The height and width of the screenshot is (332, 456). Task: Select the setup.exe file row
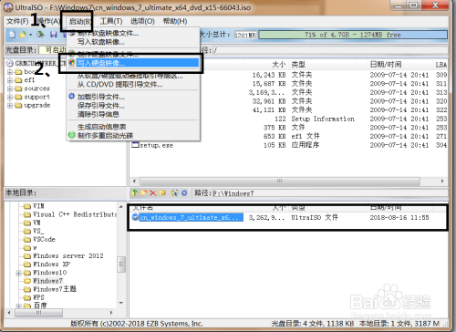click(x=289, y=145)
